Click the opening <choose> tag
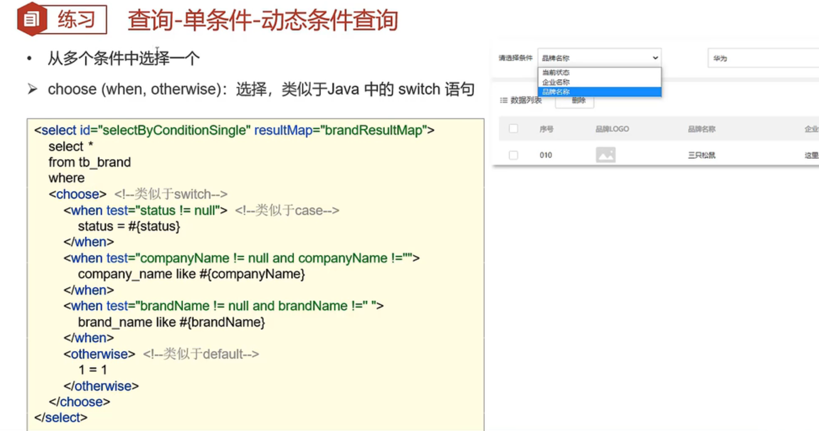 click(x=77, y=194)
